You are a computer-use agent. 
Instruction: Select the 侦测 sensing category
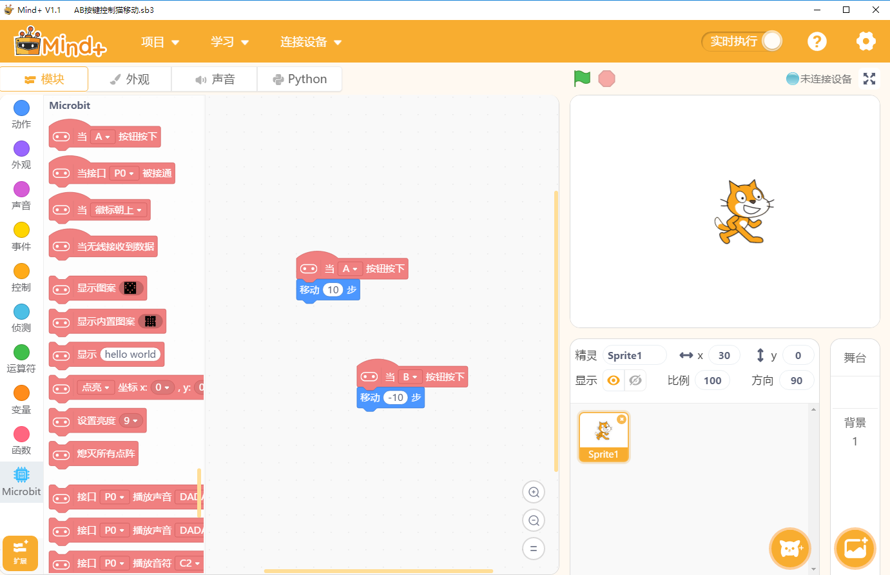point(21,318)
